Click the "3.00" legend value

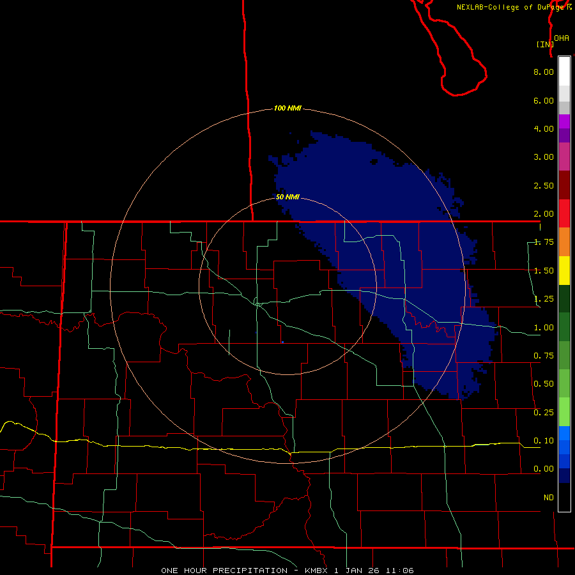(544, 157)
